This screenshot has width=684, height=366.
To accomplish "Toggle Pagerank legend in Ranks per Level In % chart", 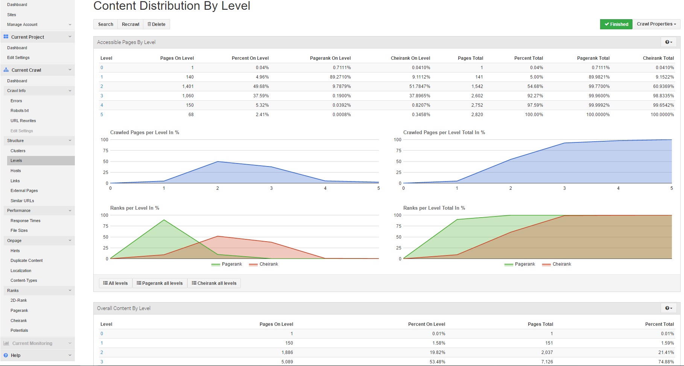I will 226,264.
